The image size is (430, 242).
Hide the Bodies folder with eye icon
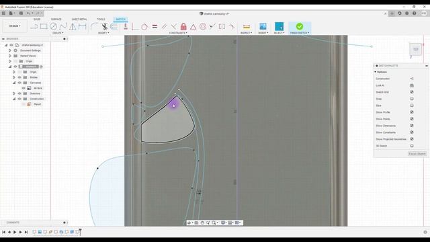point(19,77)
